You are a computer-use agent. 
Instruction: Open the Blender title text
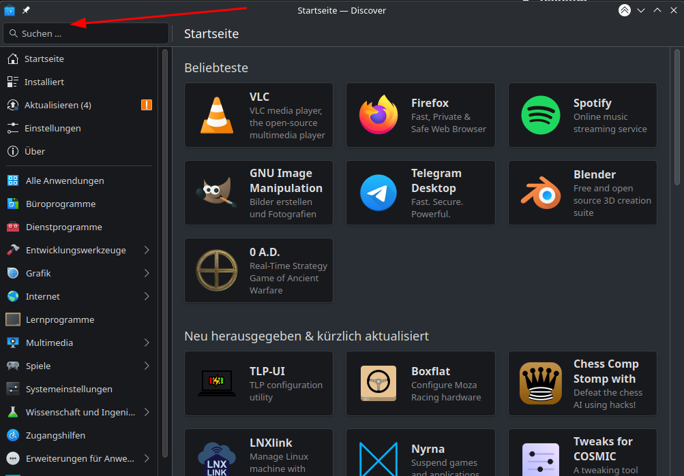pyautogui.click(x=595, y=174)
